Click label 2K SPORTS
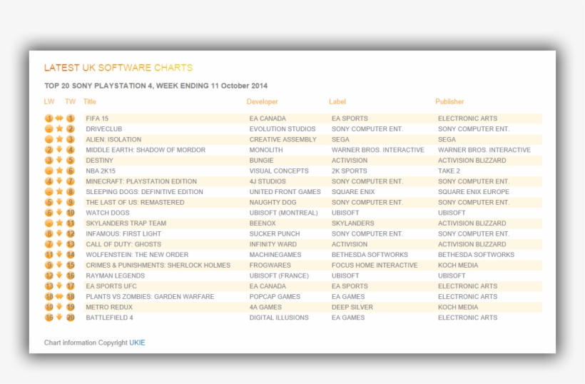 [349, 171]
